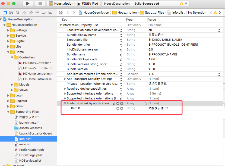Expand App Transport Security Settings
Viewport: 225px width, 166px height.
65,79
